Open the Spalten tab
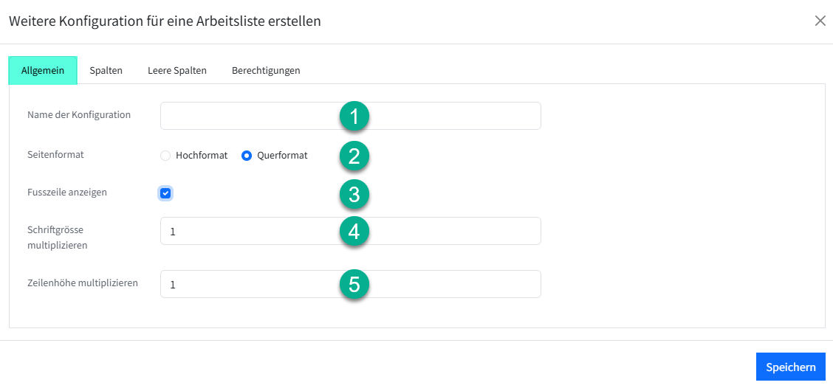 pyautogui.click(x=106, y=71)
